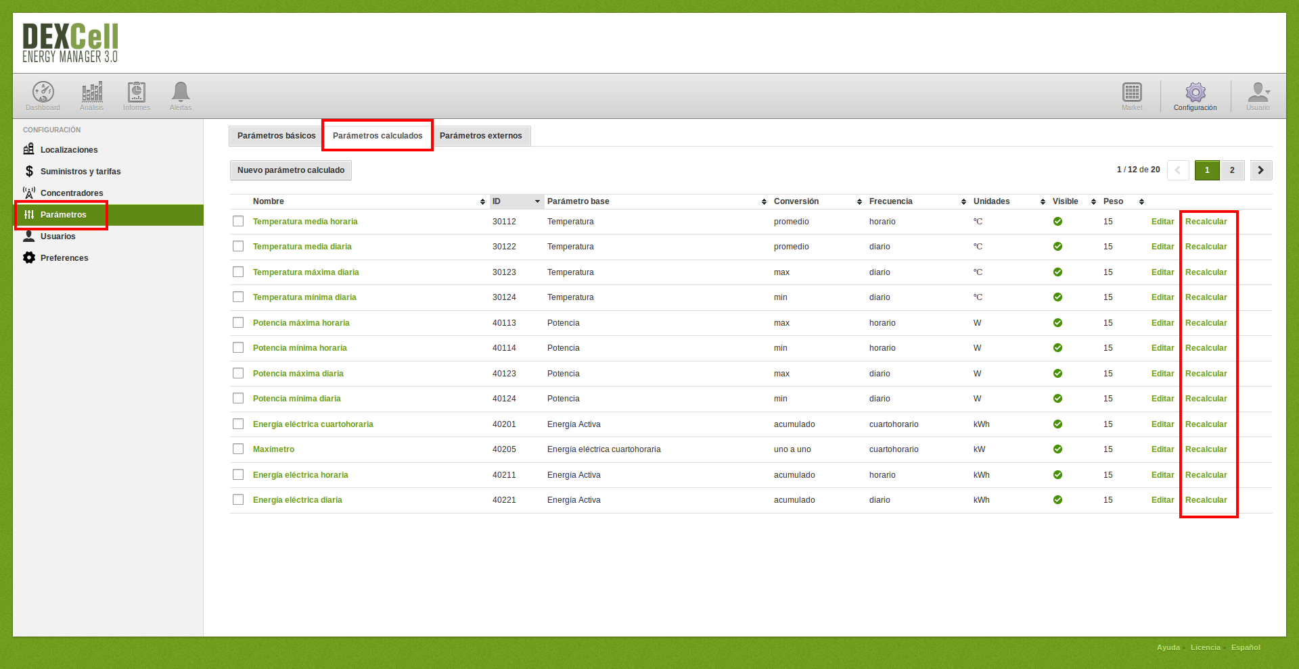
Task: Go to previous page arrow
Action: (1178, 170)
